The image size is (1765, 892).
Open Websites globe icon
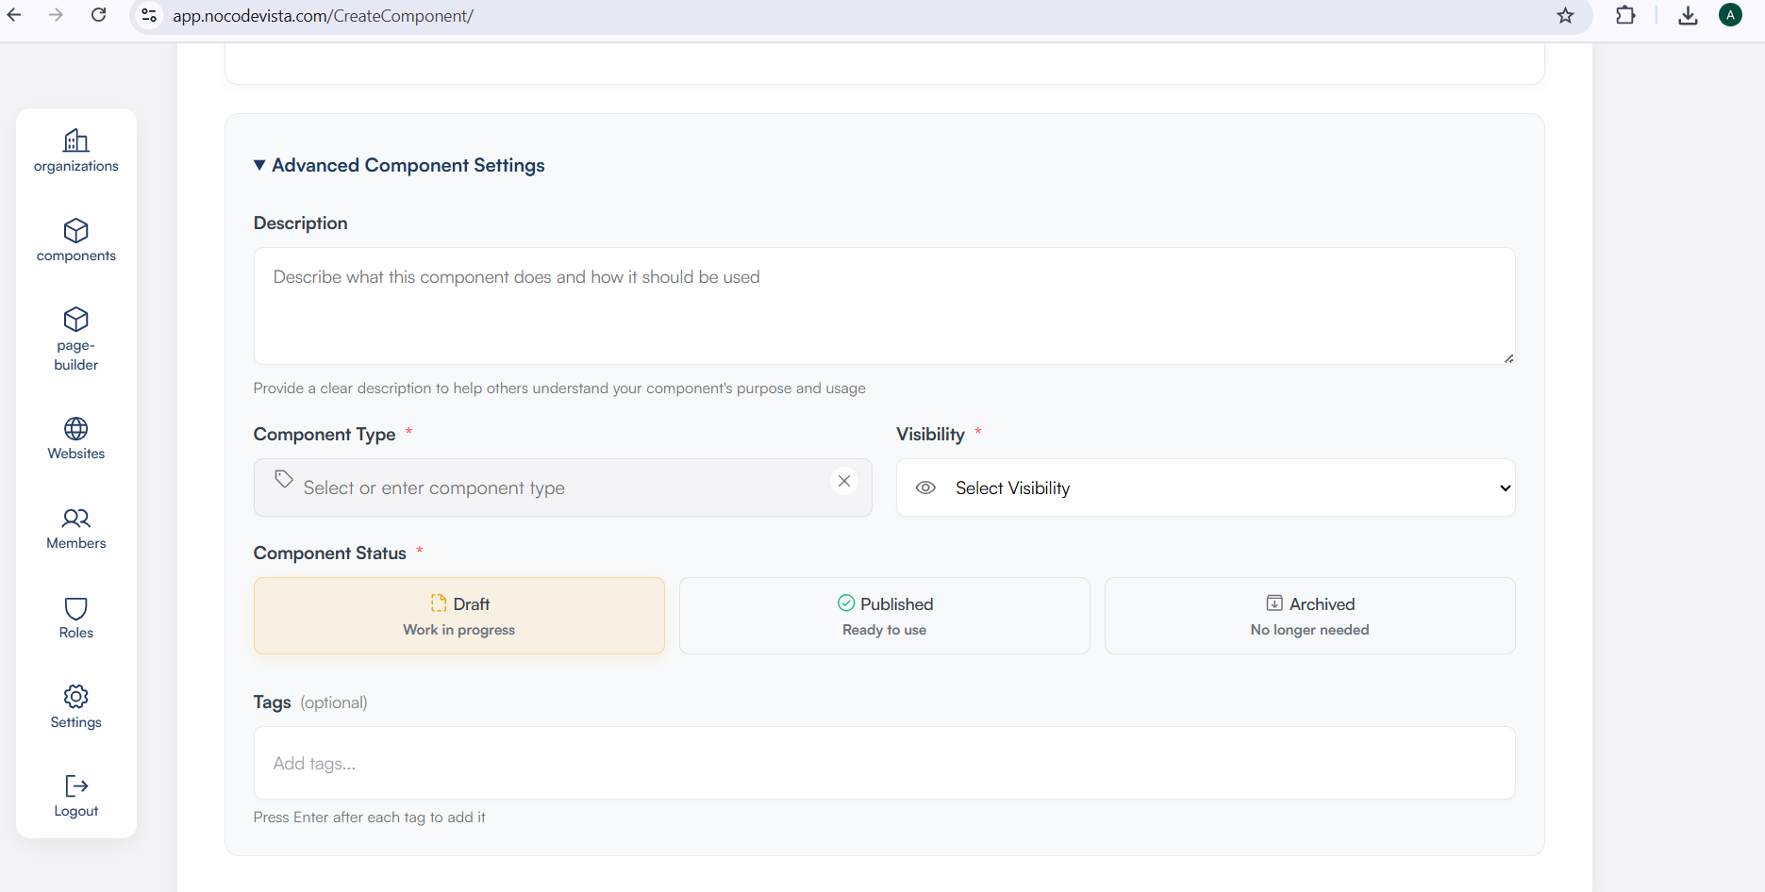tap(75, 429)
